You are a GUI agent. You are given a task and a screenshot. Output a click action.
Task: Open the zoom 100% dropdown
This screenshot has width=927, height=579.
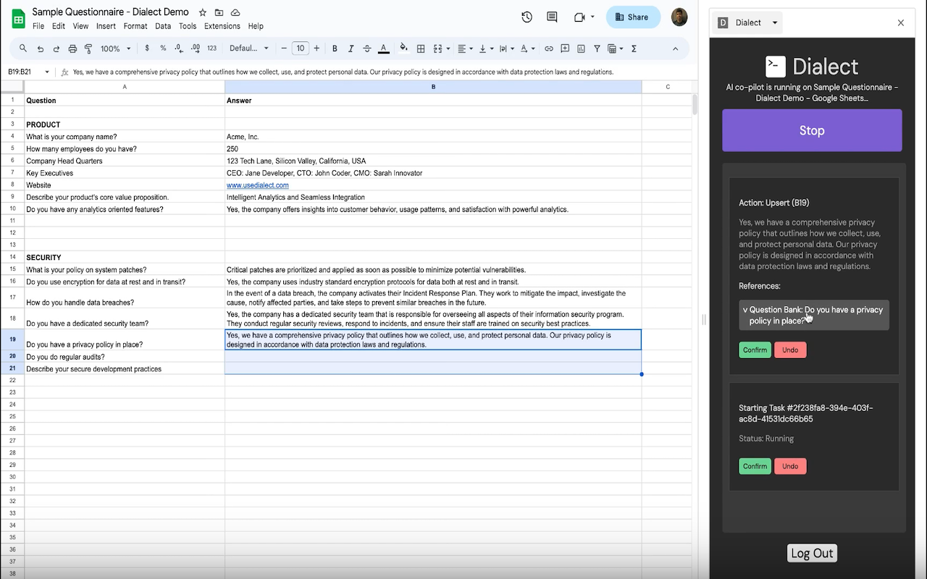tap(116, 48)
